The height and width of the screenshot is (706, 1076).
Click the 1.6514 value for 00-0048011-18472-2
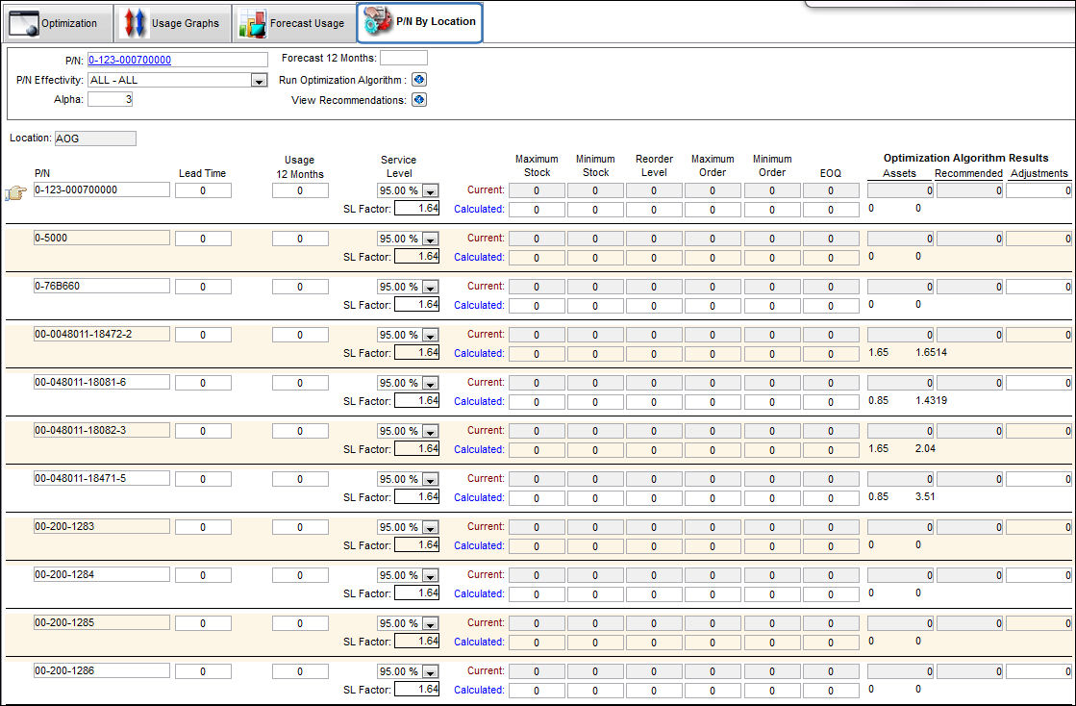point(931,353)
